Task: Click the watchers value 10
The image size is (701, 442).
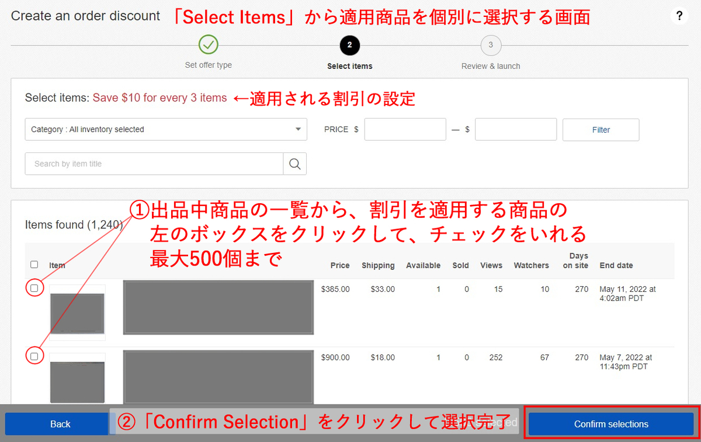Action: point(544,289)
